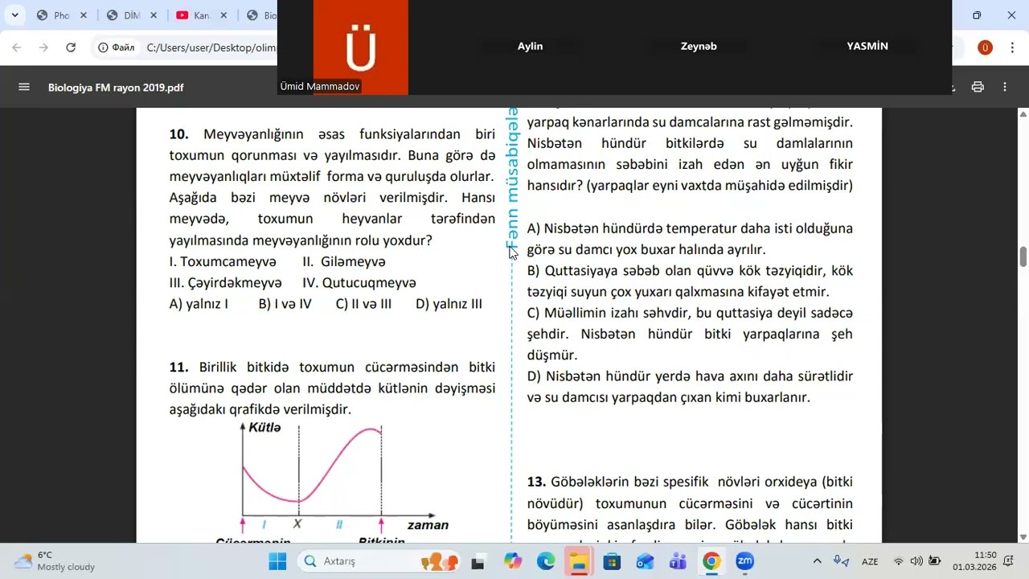This screenshot has width=1029, height=579.
Task: Open Outlook from taskbar
Action: 645,561
